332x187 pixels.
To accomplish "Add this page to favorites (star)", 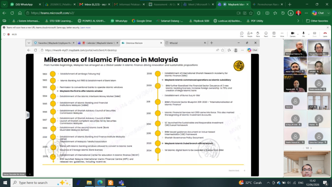I will point(251,13).
